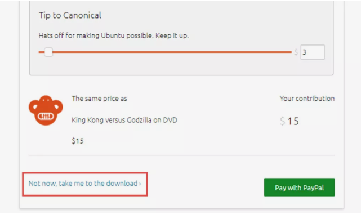This screenshot has height=214, width=361.
Task: Click the Pay with PayPal button
Action: 299,188
